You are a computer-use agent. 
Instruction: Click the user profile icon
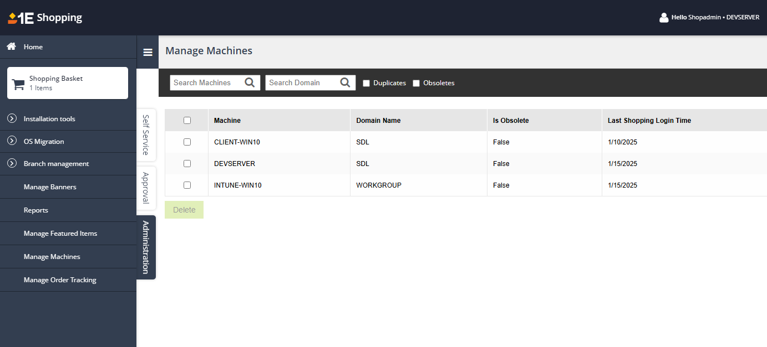pos(664,18)
